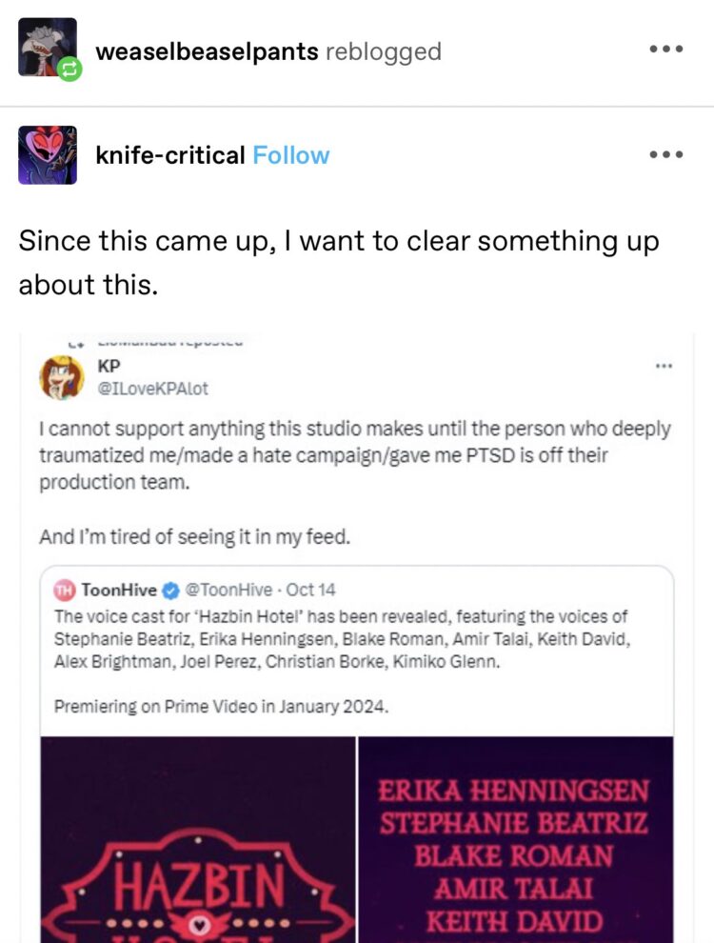Tap the KP display name
The height and width of the screenshot is (943, 714).
[109, 366]
